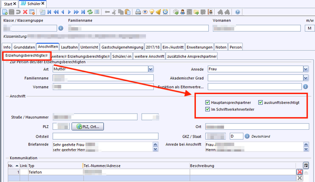315x182 pixels.
Task: Click the PLZ, Ort... lookup button
Action: coord(88,127)
